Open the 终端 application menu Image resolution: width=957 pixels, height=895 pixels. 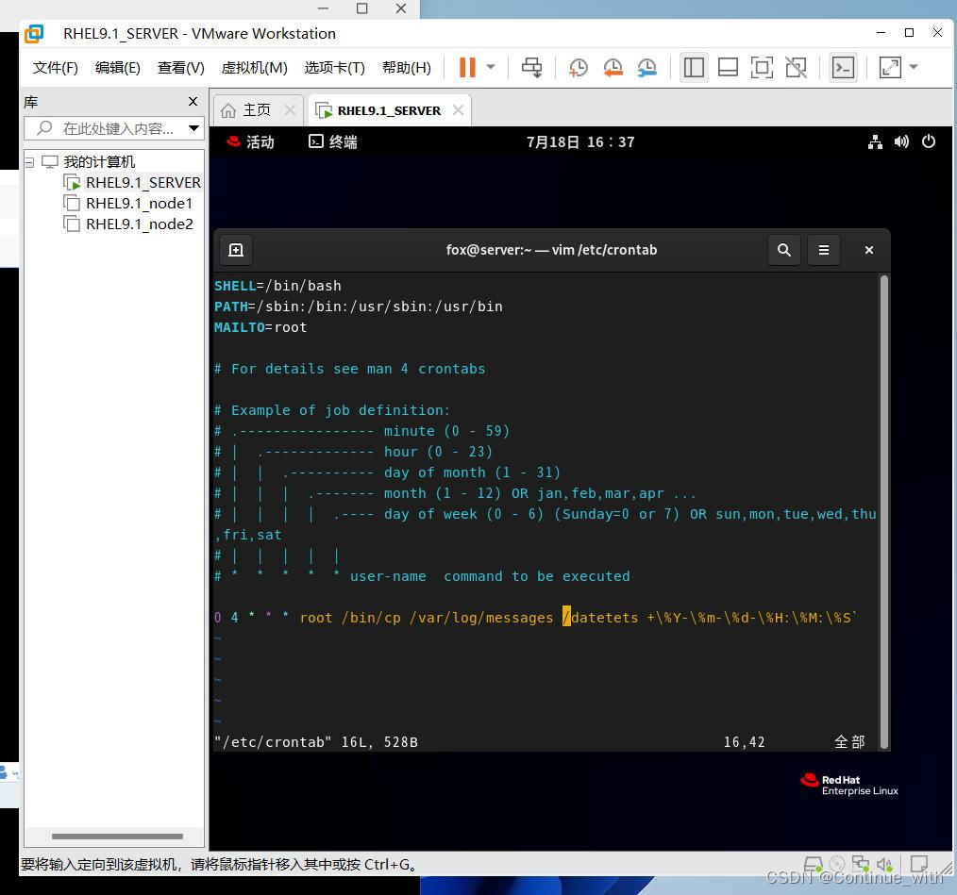tap(333, 142)
